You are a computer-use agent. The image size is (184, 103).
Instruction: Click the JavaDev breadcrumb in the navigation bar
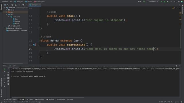click(x=5, y=2)
